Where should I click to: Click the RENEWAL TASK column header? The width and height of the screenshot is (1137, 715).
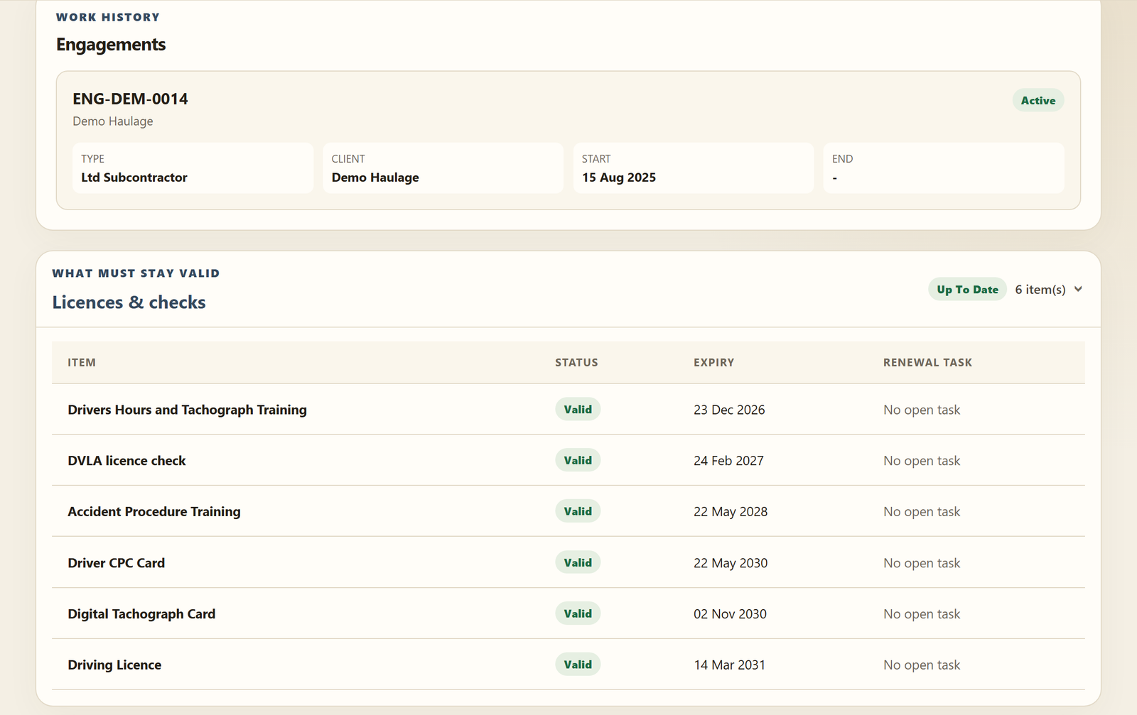pyautogui.click(x=927, y=362)
